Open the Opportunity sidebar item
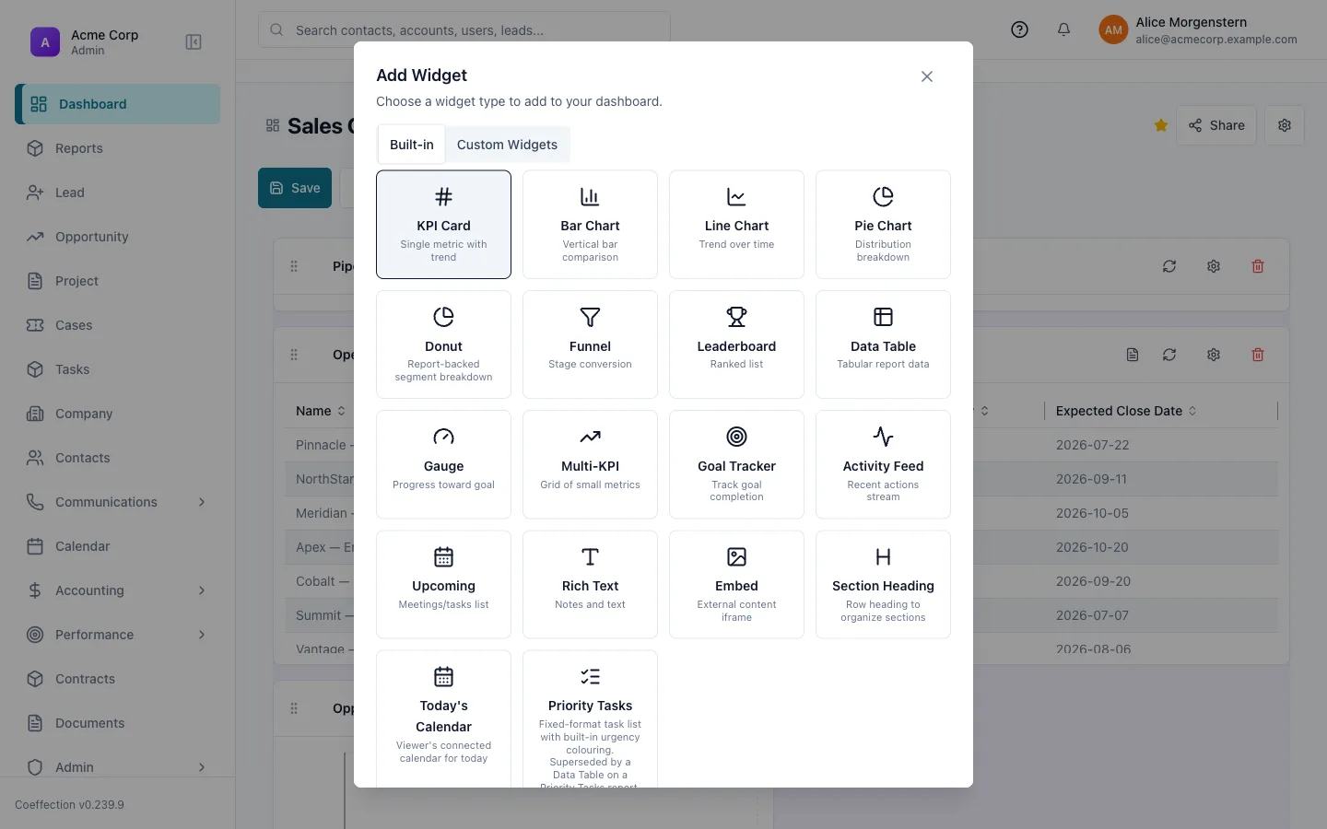 [x=118, y=237]
